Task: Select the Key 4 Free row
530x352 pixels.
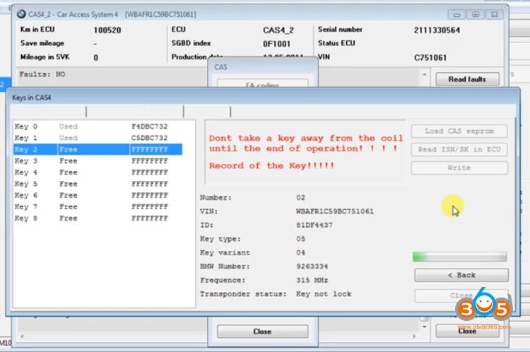Action: tap(98, 172)
